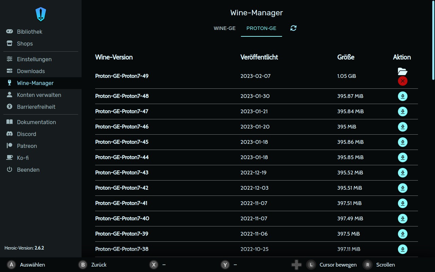Download Proton-GE-Proton7-40
The image size is (435, 272).
(x=402, y=219)
